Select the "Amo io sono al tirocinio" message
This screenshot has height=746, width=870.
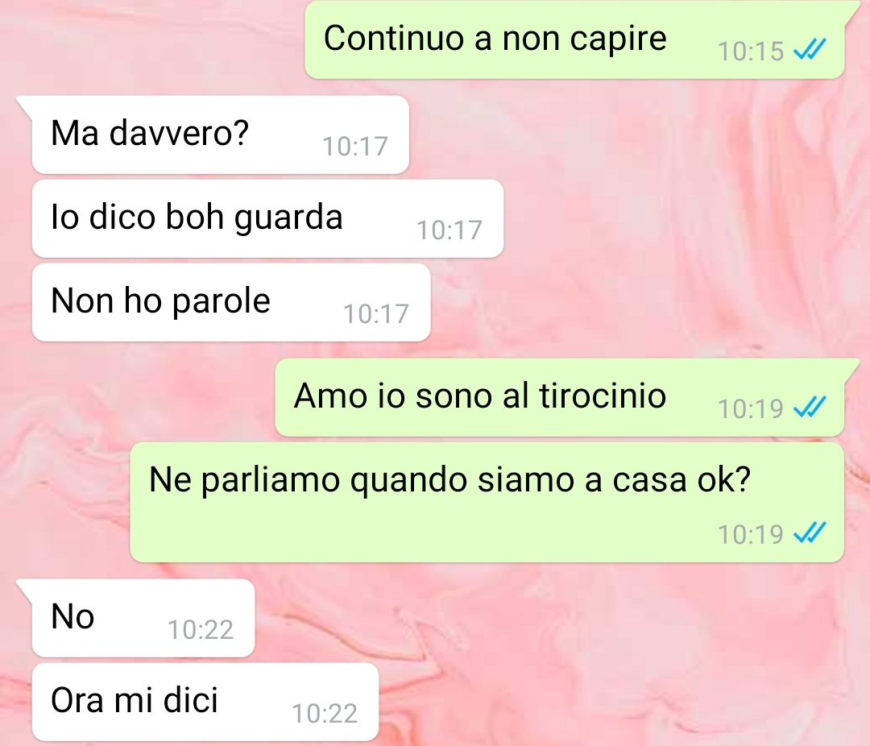pyautogui.click(x=560, y=397)
